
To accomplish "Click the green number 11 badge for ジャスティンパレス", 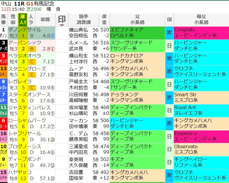I will click(x=3, y=108).
